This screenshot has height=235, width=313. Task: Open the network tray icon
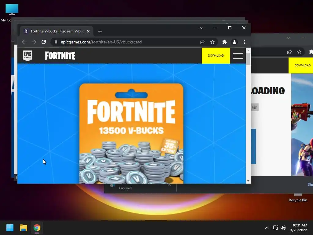[276, 228]
